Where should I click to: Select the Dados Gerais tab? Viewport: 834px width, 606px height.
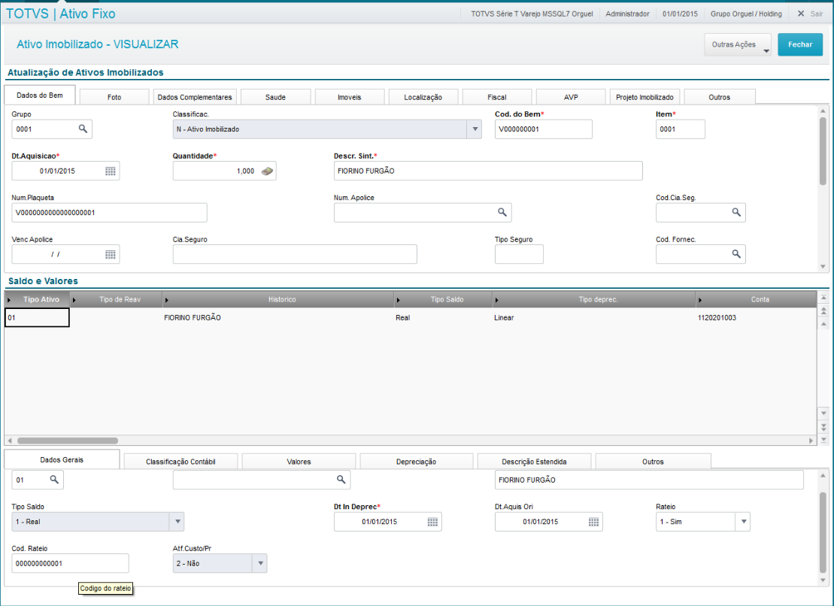pos(62,460)
